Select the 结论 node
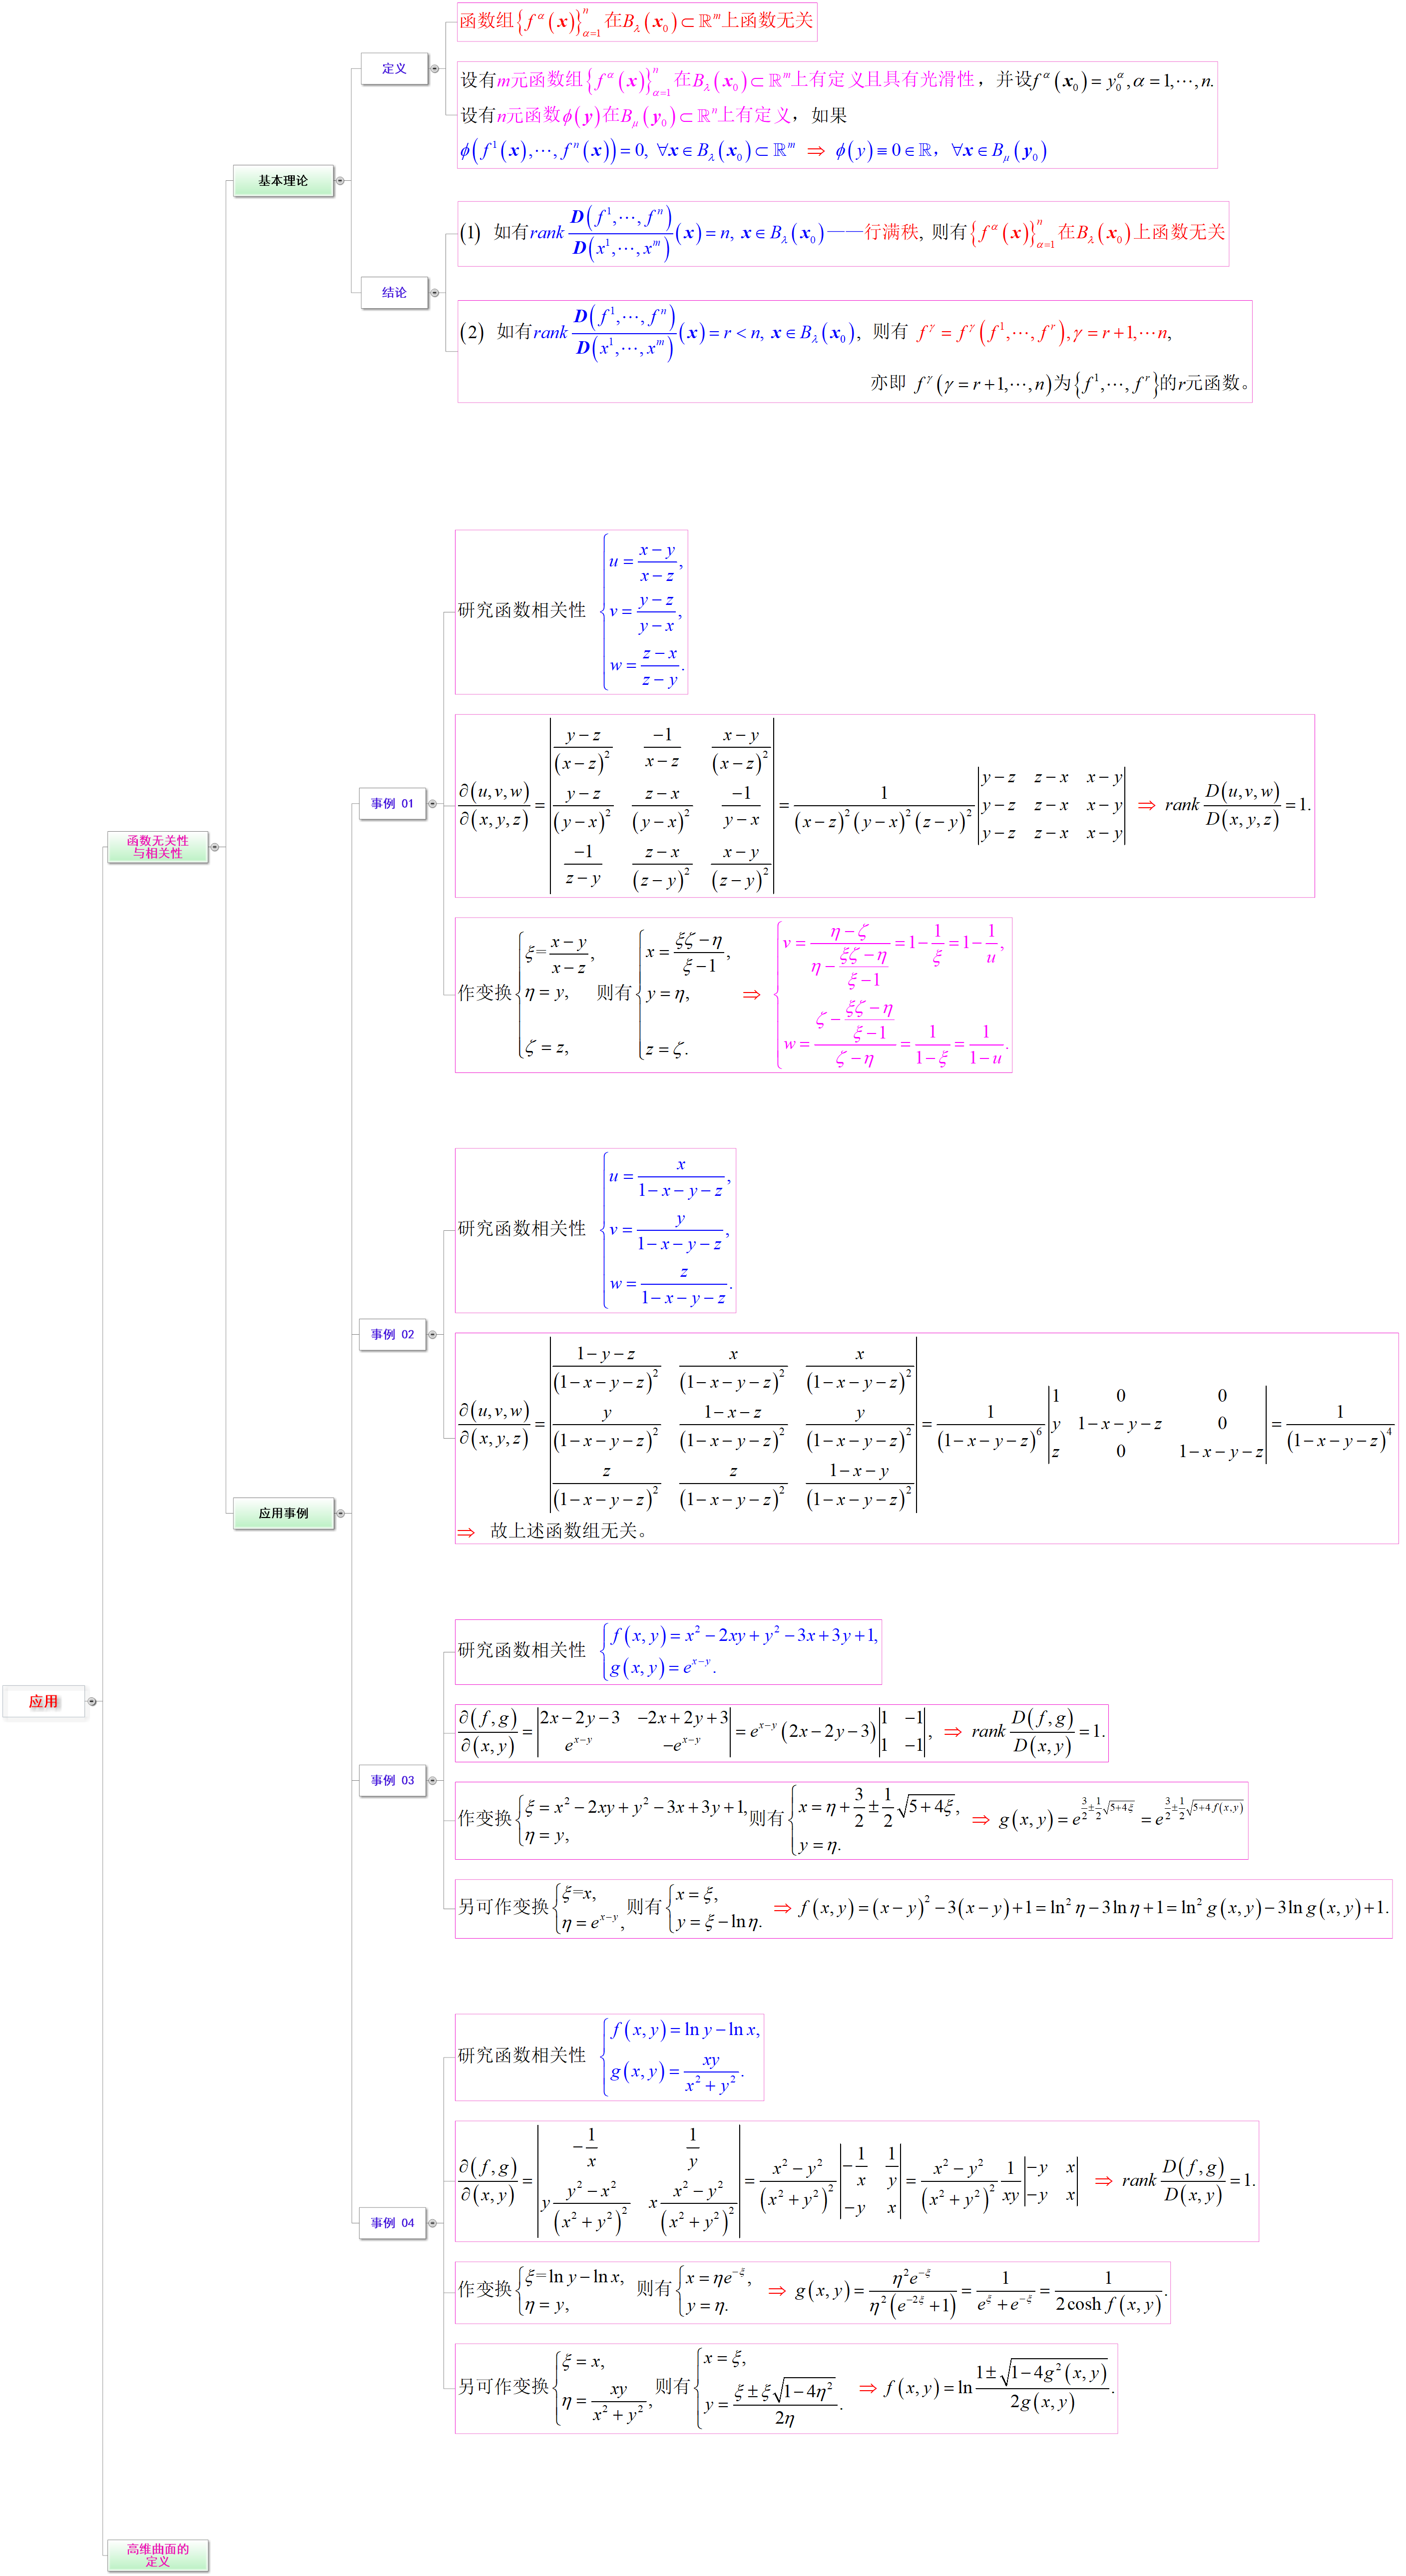 click(394, 293)
